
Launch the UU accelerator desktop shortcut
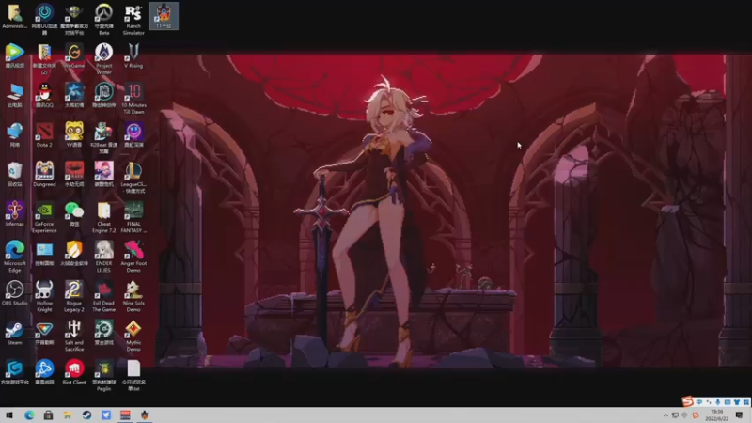tap(44, 19)
